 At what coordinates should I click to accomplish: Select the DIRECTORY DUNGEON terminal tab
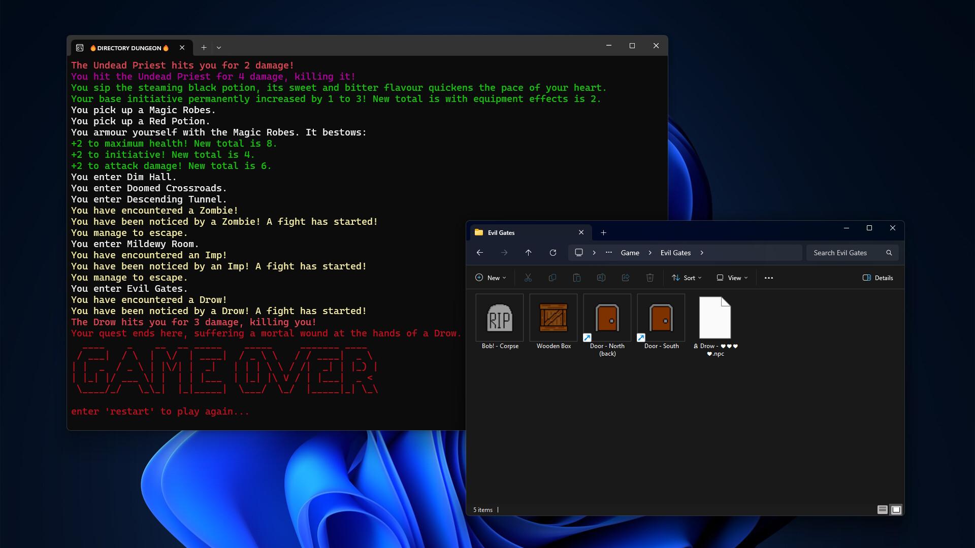pyautogui.click(x=128, y=48)
